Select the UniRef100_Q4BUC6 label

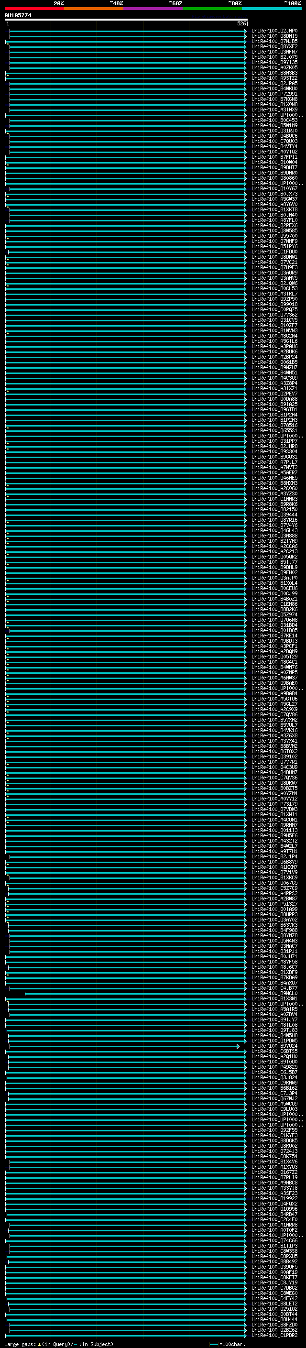(x=274, y=136)
